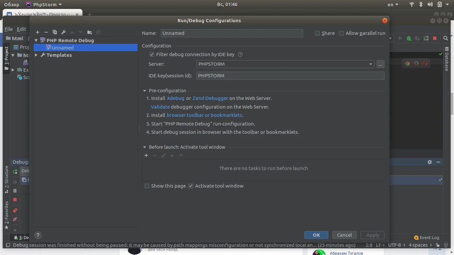View breakpoints double red circle icon
The image size is (454, 255).
point(15,211)
